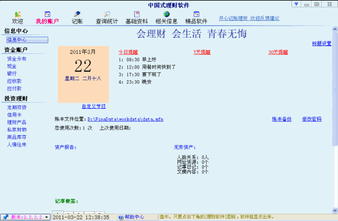This screenshot has height=221, width=338.
Task: Select reminder 23:30 晚安
Action: pyautogui.click(x=135, y=82)
